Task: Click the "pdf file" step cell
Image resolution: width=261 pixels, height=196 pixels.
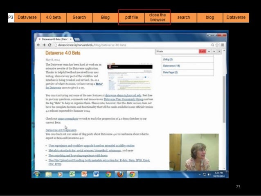Action: [x=131, y=18]
